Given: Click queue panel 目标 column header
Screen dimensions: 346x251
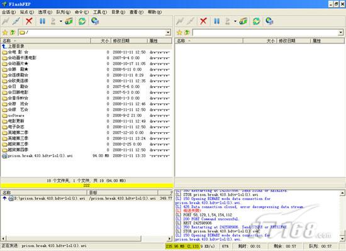Looking at the screenshot, I should [x=123, y=192].
